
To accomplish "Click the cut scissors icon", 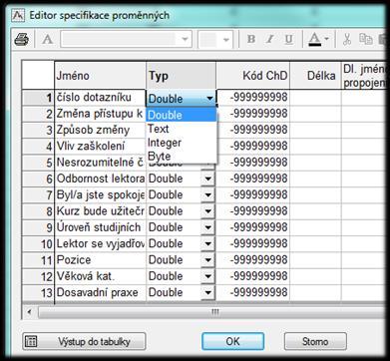I will point(347,40).
